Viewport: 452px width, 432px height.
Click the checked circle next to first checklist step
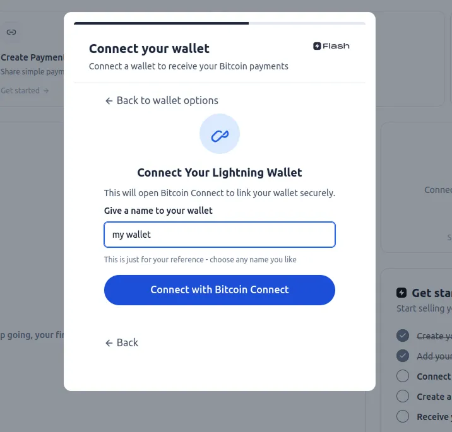click(x=403, y=336)
